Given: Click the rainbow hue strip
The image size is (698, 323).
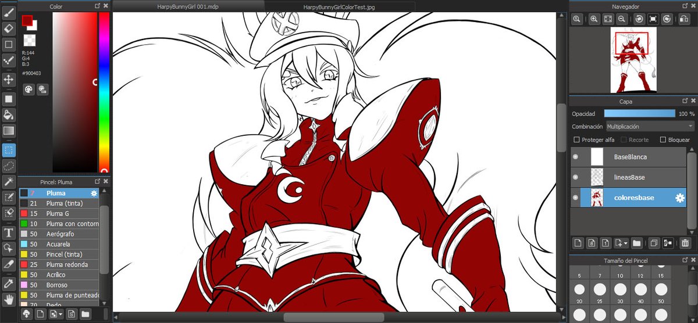Looking at the screenshot, I should pos(104,92).
